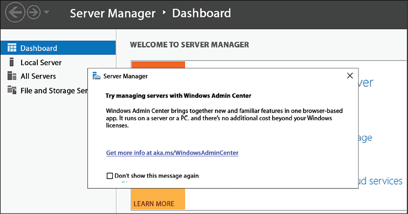The width and height of the screenshot is (408, 214).
Task: Click the Local Server icon
Action: pos(12,62)
